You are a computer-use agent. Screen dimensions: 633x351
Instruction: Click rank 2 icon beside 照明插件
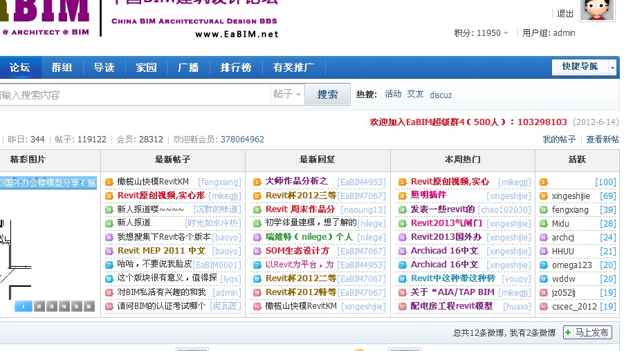[x=402, y=196]
